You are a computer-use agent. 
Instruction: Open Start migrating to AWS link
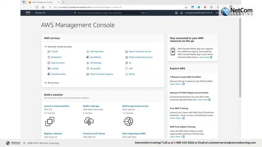[134, 134]
